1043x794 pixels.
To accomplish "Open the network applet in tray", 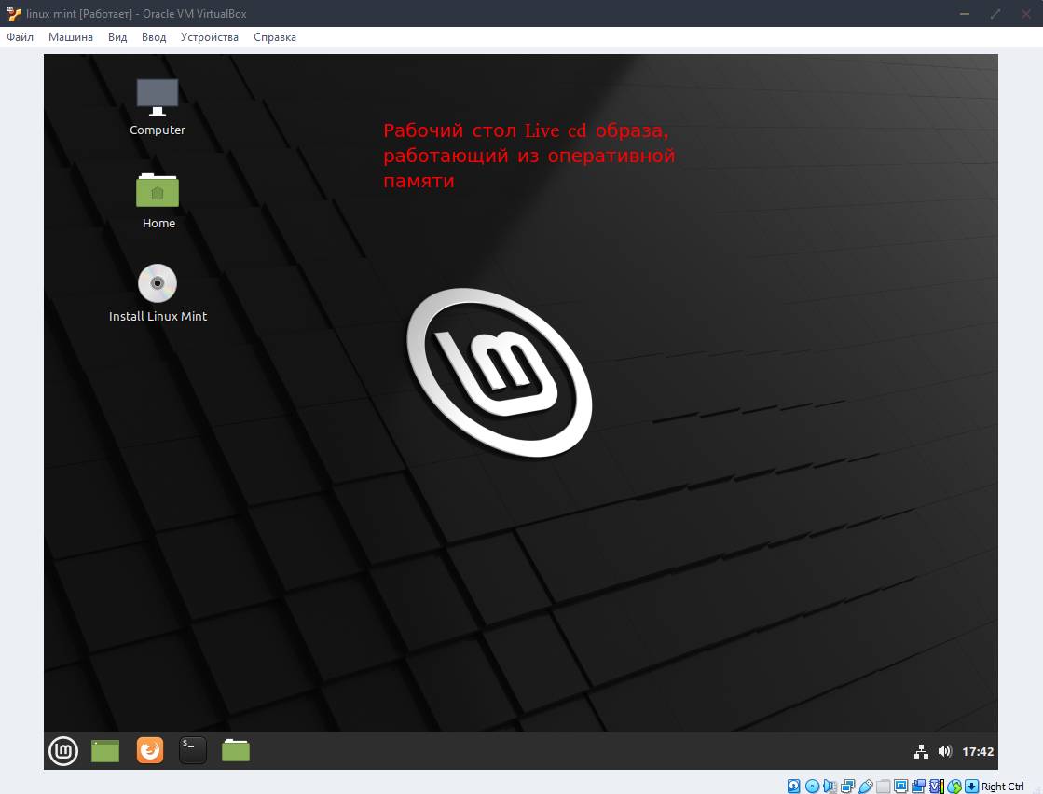I will (x=921, y=751).
